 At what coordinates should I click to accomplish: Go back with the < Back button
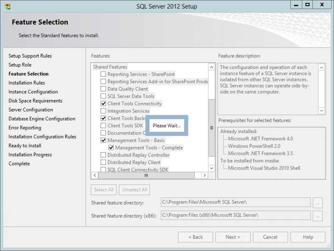(195, 237)
